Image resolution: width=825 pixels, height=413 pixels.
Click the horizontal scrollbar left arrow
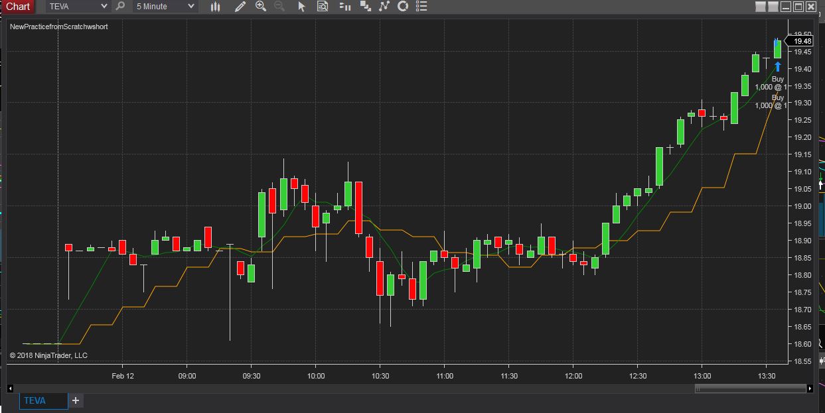pyautogui.click(x=10, y=388)
